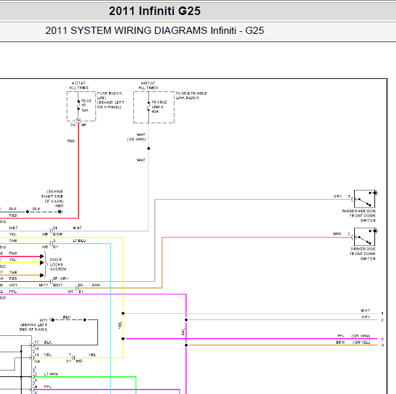This screenshot has height=394, width=396.
Task: Click the "2011 Infiniti G25" heading
Action: pyautogui.click(x=155, y=11)
